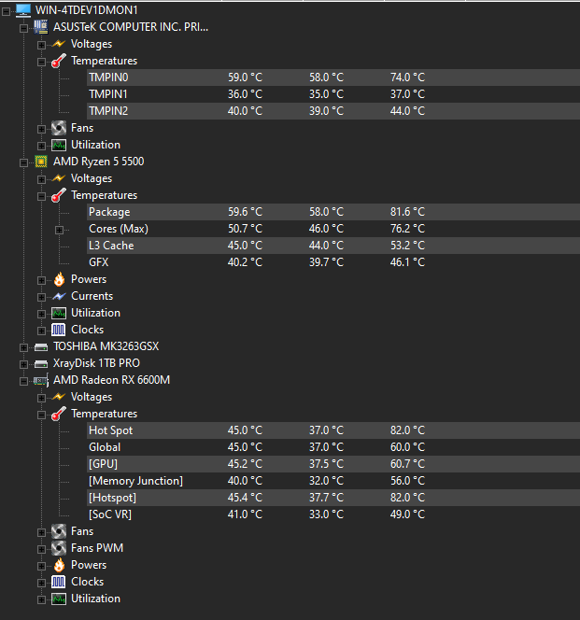Click the 81.6 °C max value for Package
Screen dimensions: 580x620
pos(407,212)
